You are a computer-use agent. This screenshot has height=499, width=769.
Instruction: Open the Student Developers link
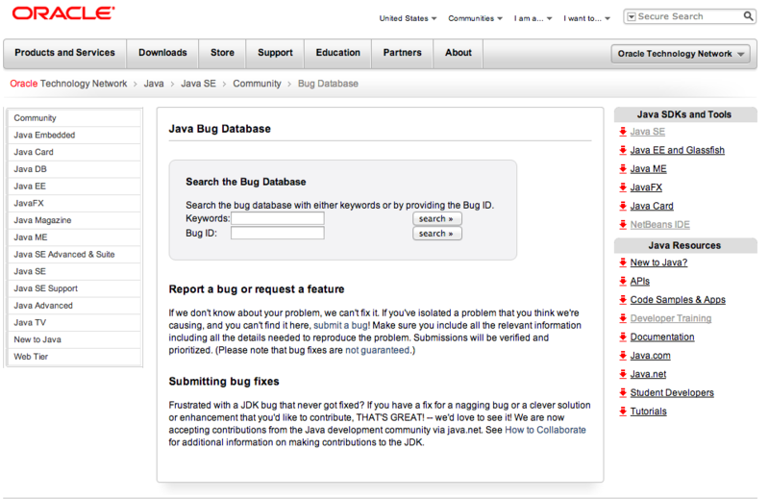pos(672,393)
